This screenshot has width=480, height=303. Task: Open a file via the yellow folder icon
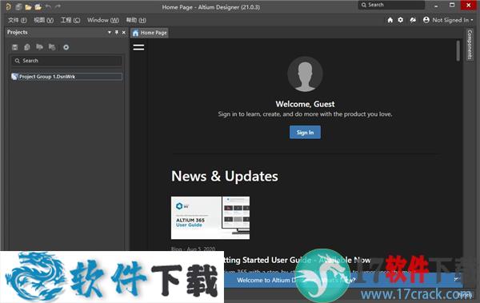29,6
